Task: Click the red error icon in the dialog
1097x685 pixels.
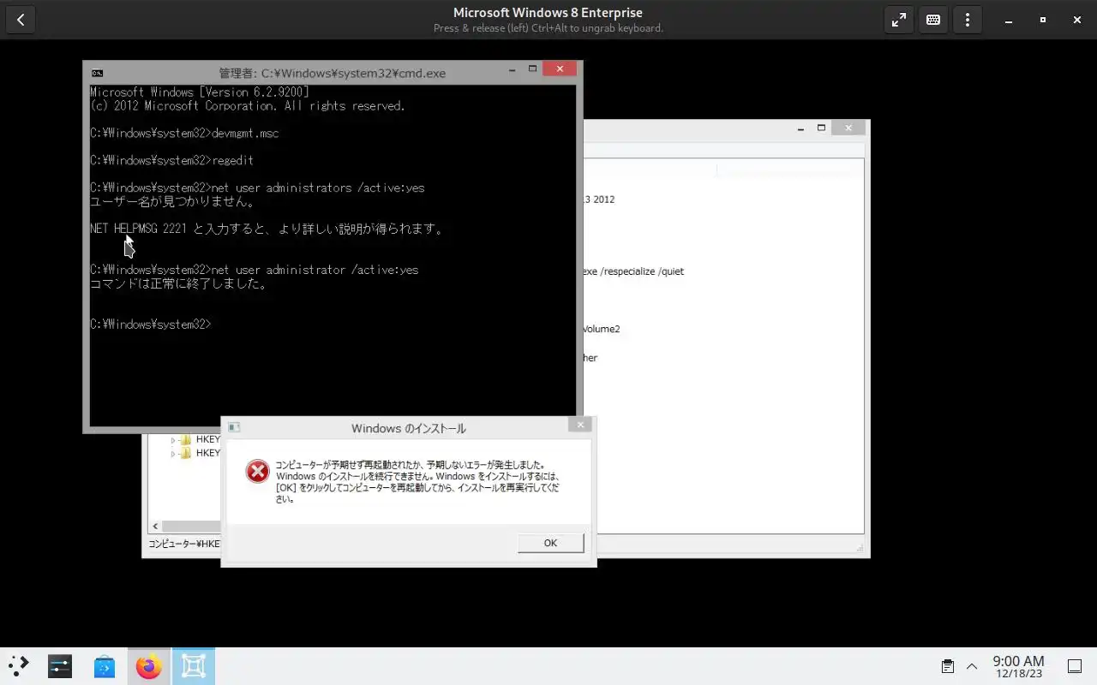Action: pyautogui.click(x=257, y=471)
